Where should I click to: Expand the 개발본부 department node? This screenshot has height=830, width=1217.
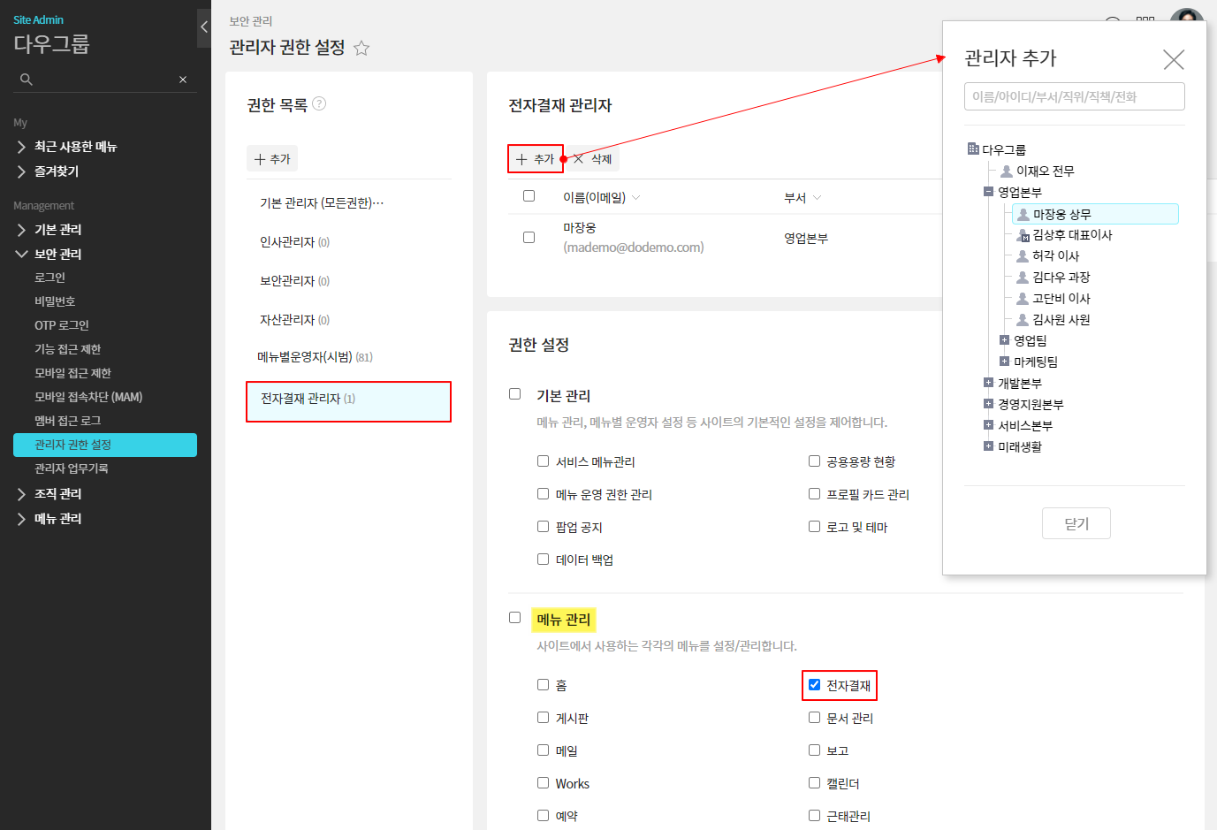[x=988, y=383]
